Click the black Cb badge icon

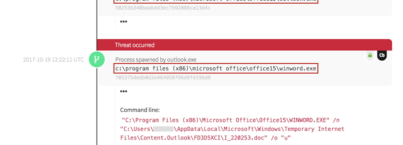click(x=382, y=55)
